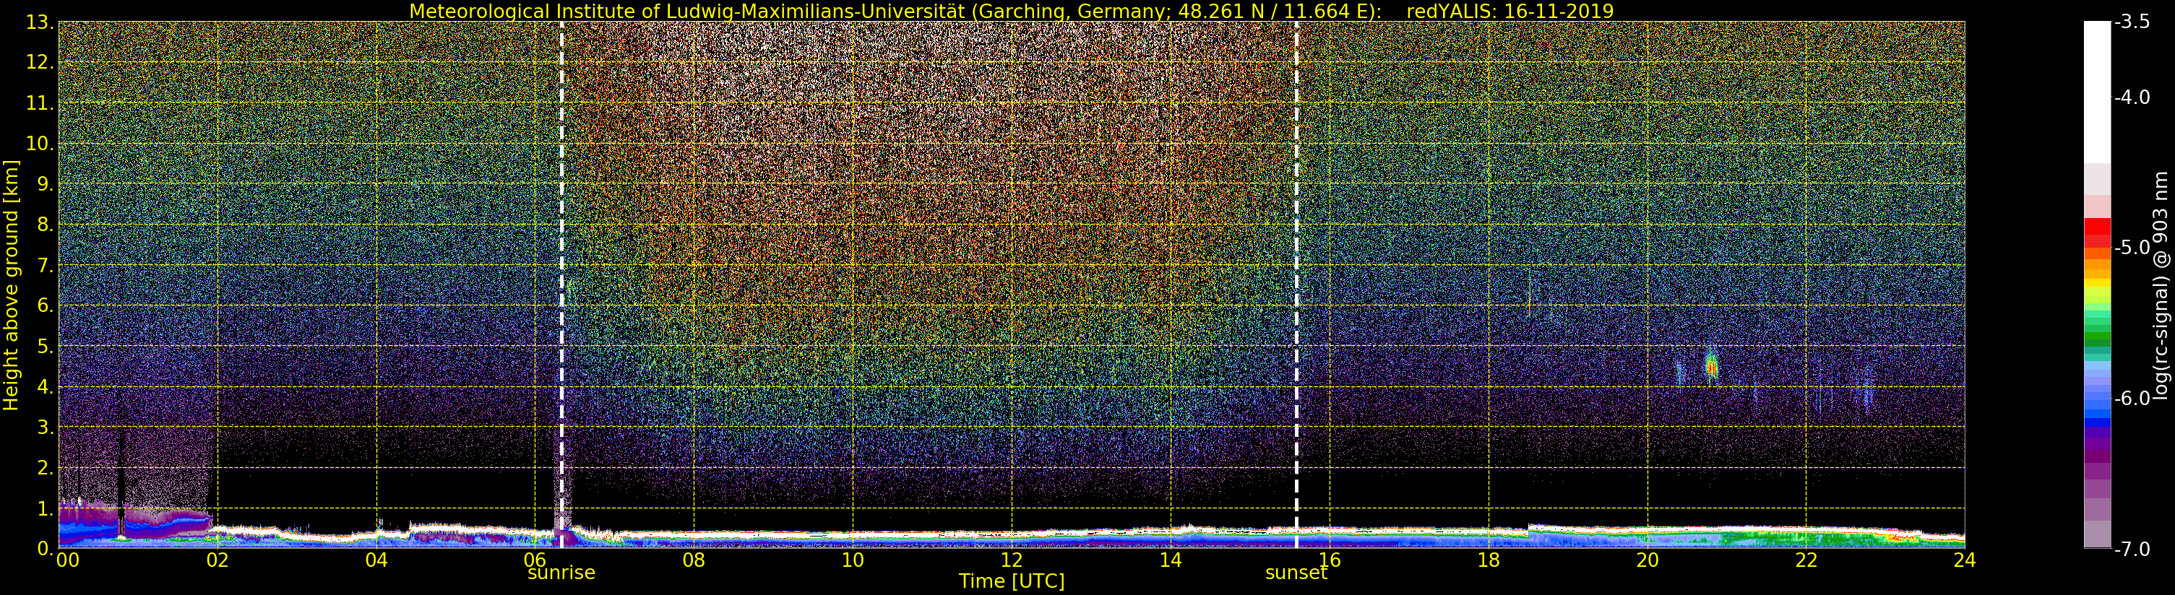
Task: Click the bright red-orange signal spot near 21 UTC
Action: click(x=1712, y=366)
